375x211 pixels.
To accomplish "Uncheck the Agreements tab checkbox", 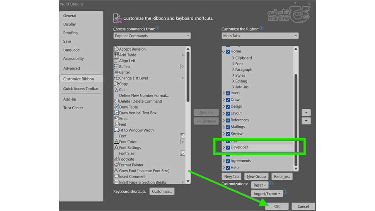I will (x=228, y=161).
